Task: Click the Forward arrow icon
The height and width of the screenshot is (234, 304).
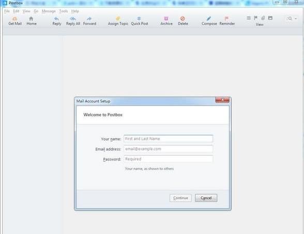Action: 89,19
